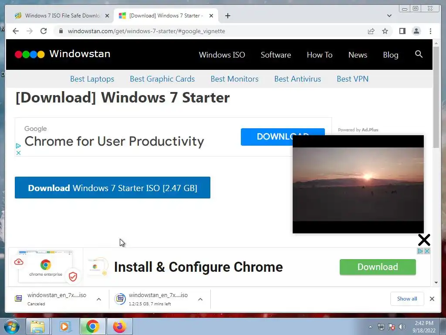The width and height of the screenshot is (446, 335).
Task: Follow the Best Monitors link
Action: [234, 79]
